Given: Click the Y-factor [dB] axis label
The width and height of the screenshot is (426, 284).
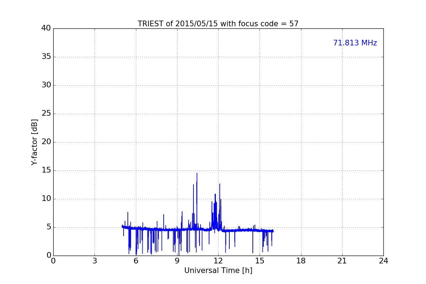Looking at the screenshot, I should point(34,142).
